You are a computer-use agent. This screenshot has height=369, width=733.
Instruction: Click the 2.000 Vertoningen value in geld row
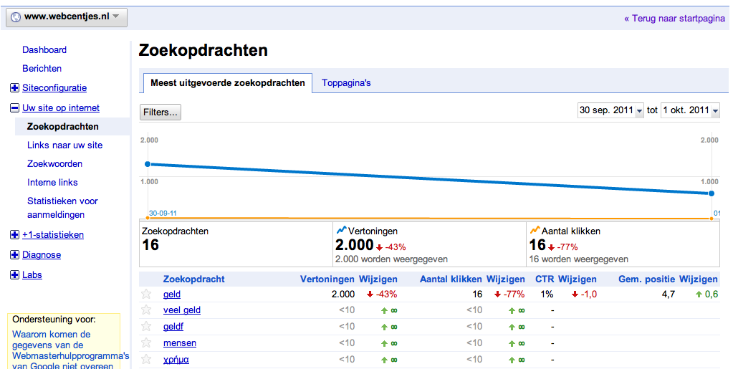pyautogui.click(x=343, y=294)
